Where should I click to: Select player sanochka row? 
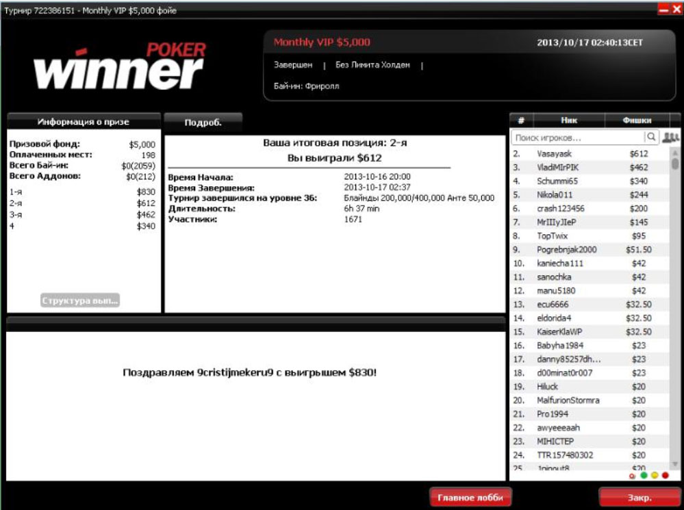click(590, 277)
